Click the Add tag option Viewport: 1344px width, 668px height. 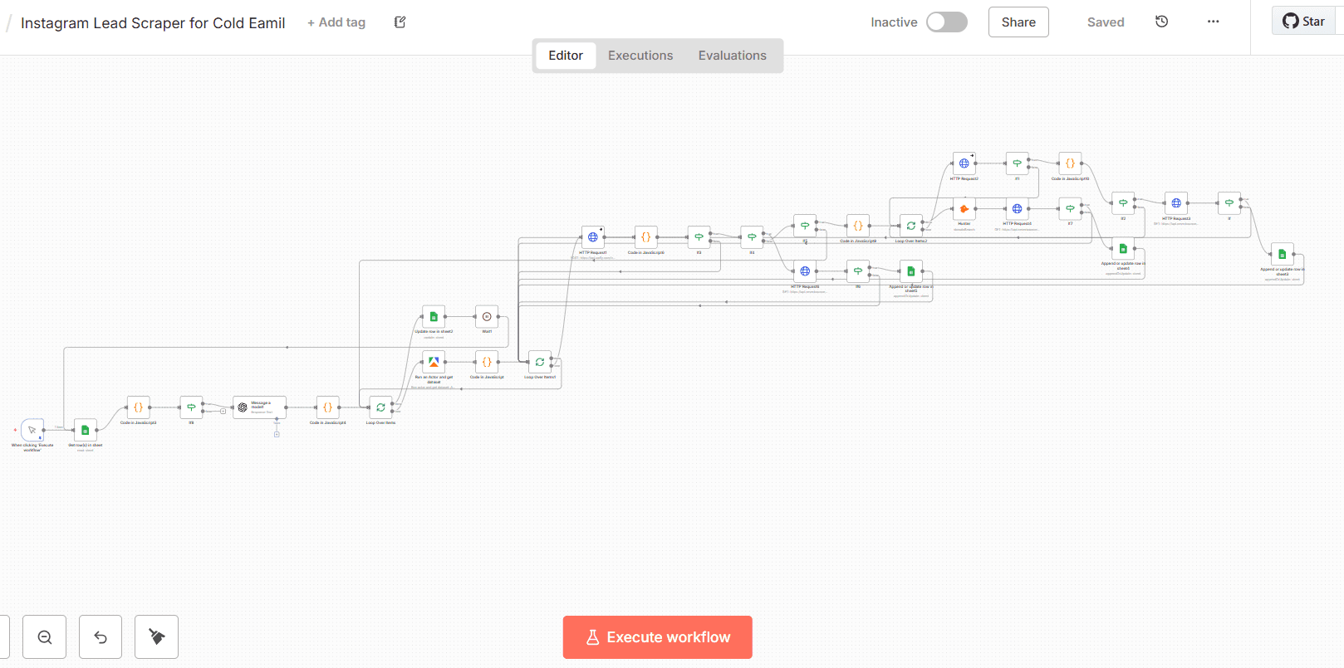tap(336, 22)
